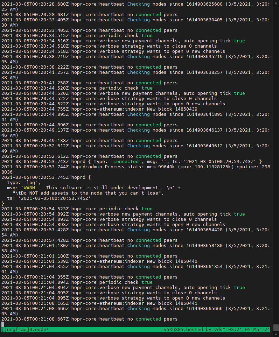Click the wrapped value 8036

[x=7, y=172]
